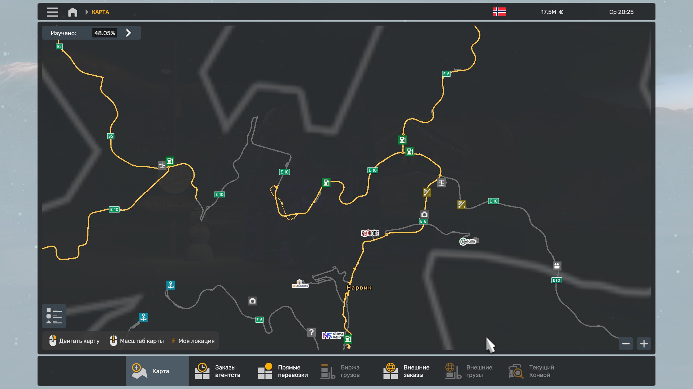Click the cutscene camera marker on E10
693x389 pixels.
click(557, 266)
